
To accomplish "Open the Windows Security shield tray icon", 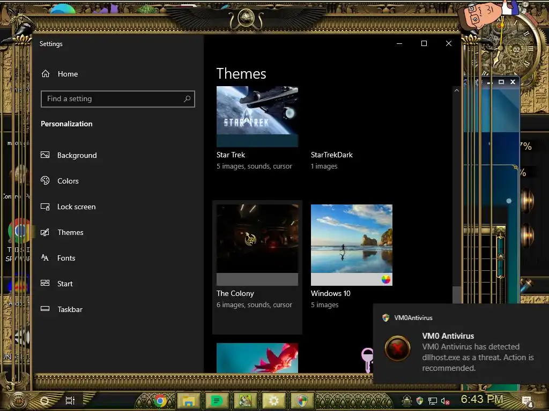I will [420, 401].
